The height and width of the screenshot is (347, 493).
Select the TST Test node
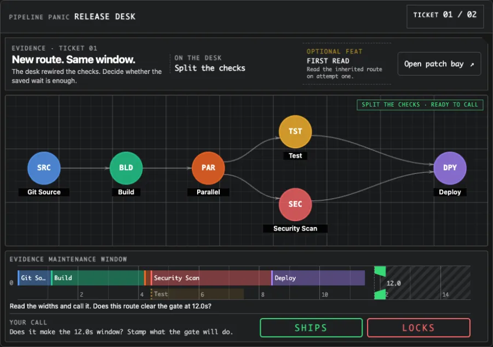tap(295, 131)
